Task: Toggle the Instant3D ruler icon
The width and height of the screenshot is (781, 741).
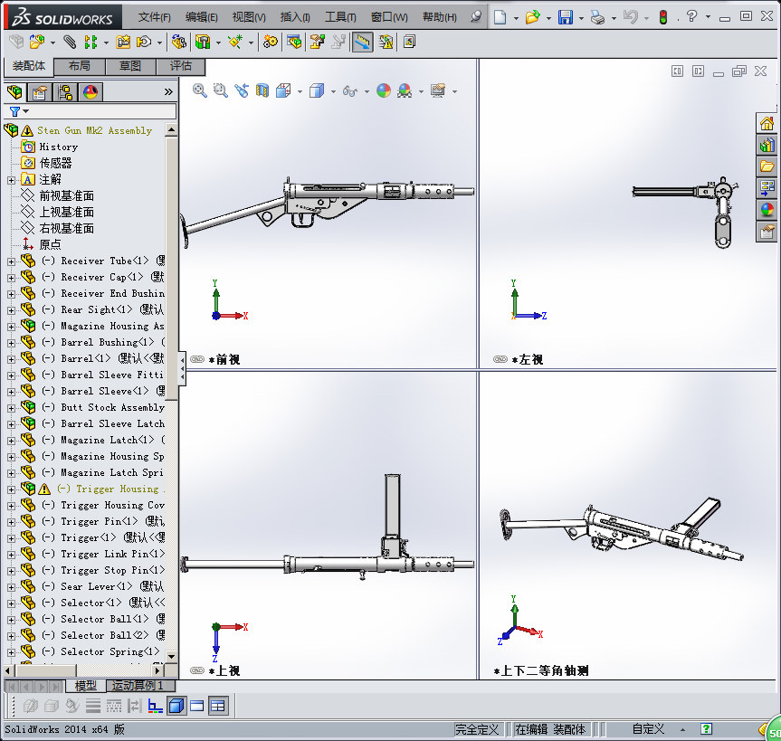Action: [362, 42]
